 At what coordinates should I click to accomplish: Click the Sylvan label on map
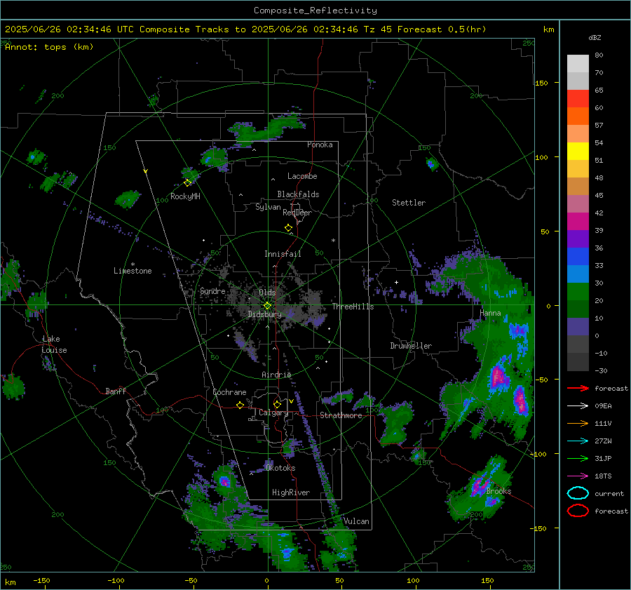[x=268, y=207]
